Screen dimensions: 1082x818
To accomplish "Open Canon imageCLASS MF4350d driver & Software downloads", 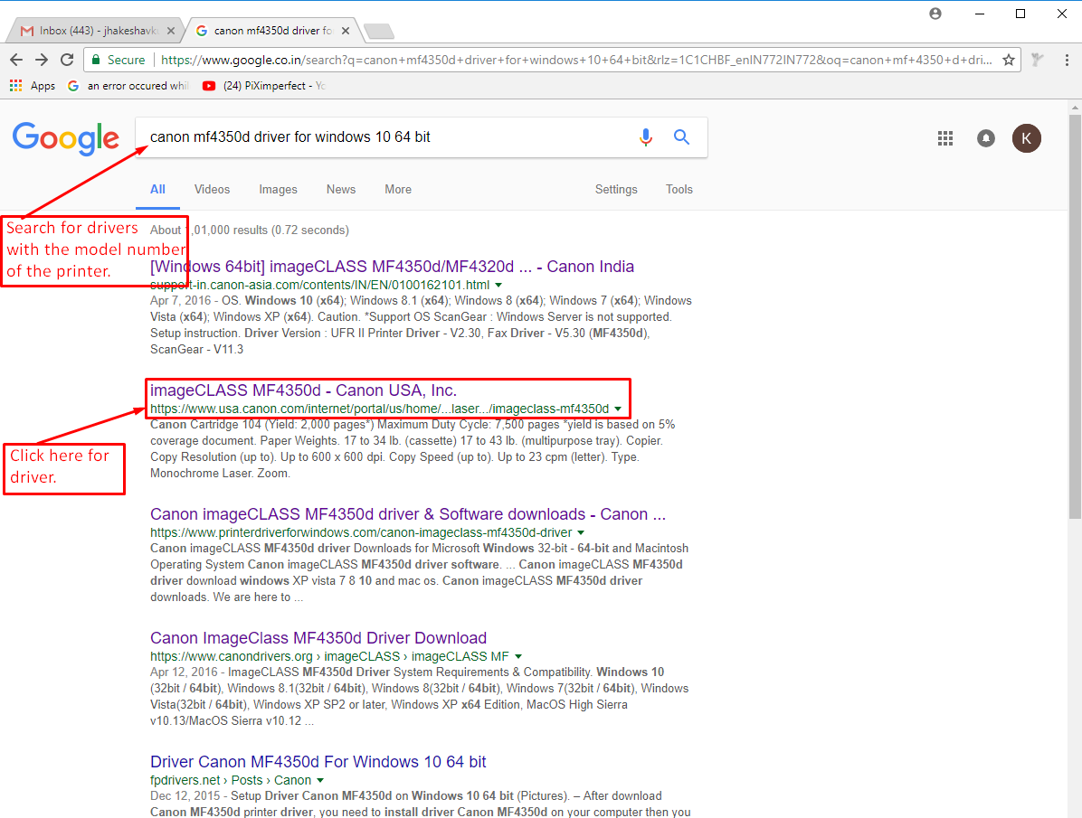I will (408, 514).
